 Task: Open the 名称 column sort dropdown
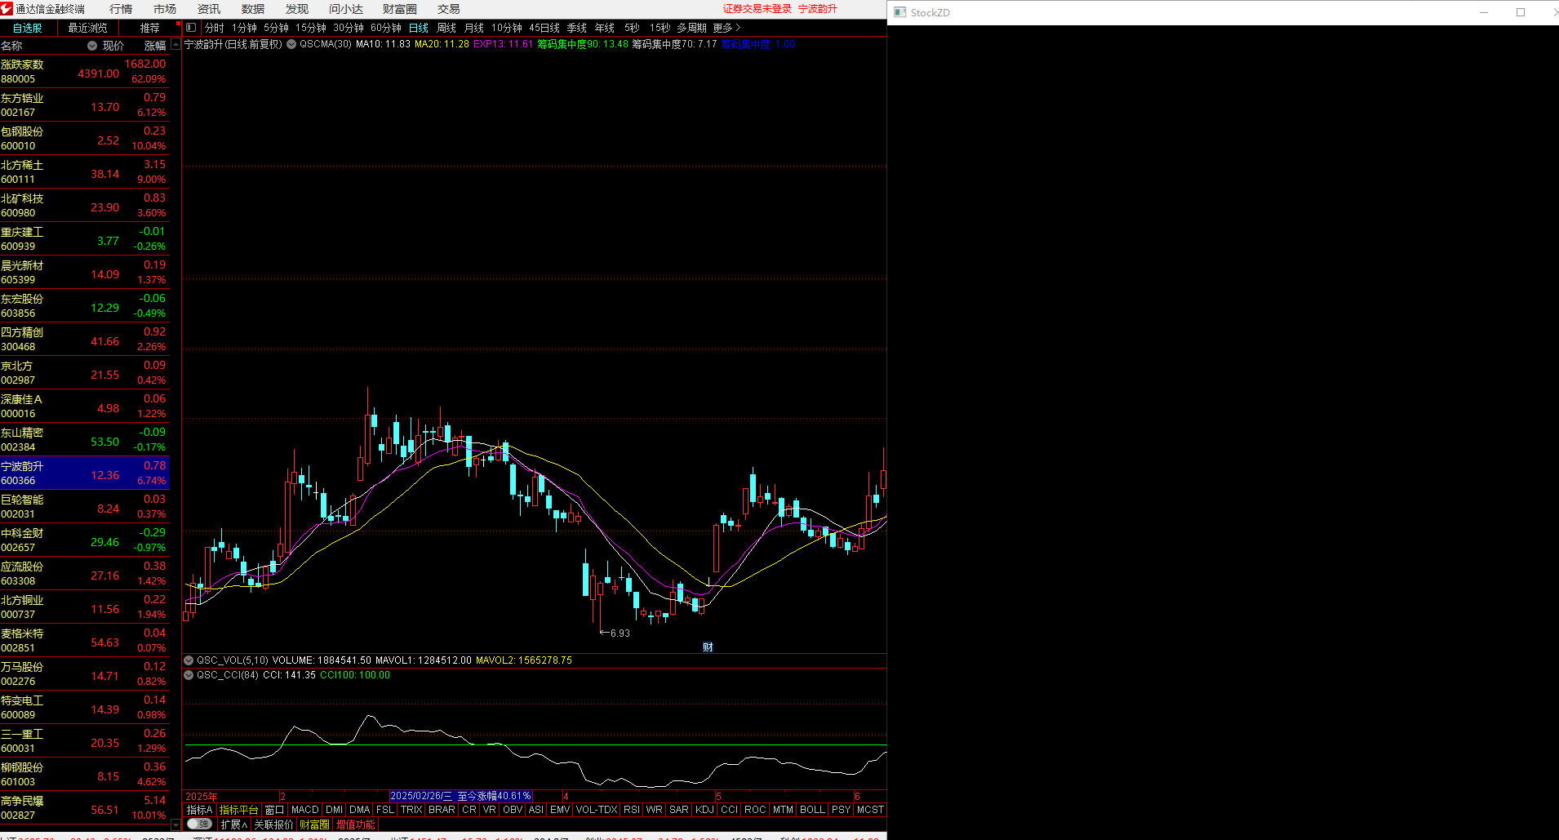[x=92, y=46]
